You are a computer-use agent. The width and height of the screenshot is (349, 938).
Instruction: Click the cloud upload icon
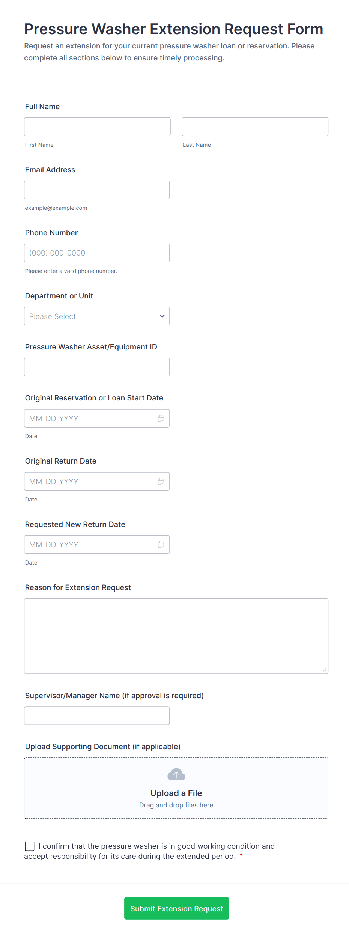click(x=176, y=774)
